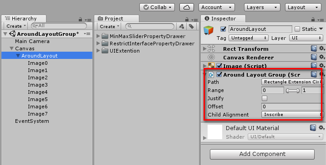
Task: Expand the Rect Transform component
Action: coord(204,49)
